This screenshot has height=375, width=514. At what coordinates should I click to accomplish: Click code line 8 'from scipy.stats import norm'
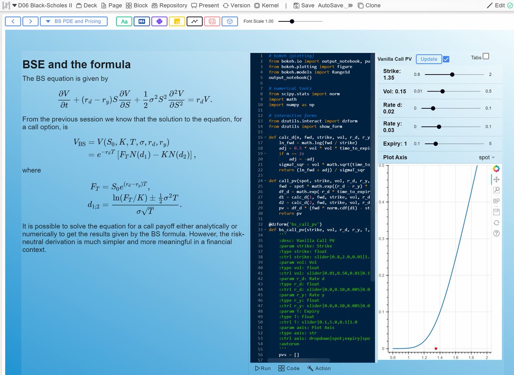[304, 94]
